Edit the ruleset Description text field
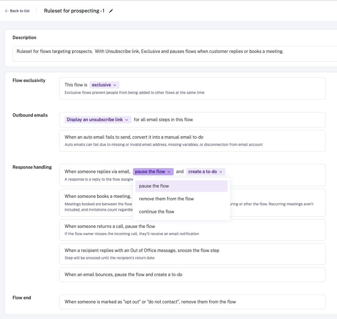The width and height of the screenshot is (337, 319). click(175, 54)
